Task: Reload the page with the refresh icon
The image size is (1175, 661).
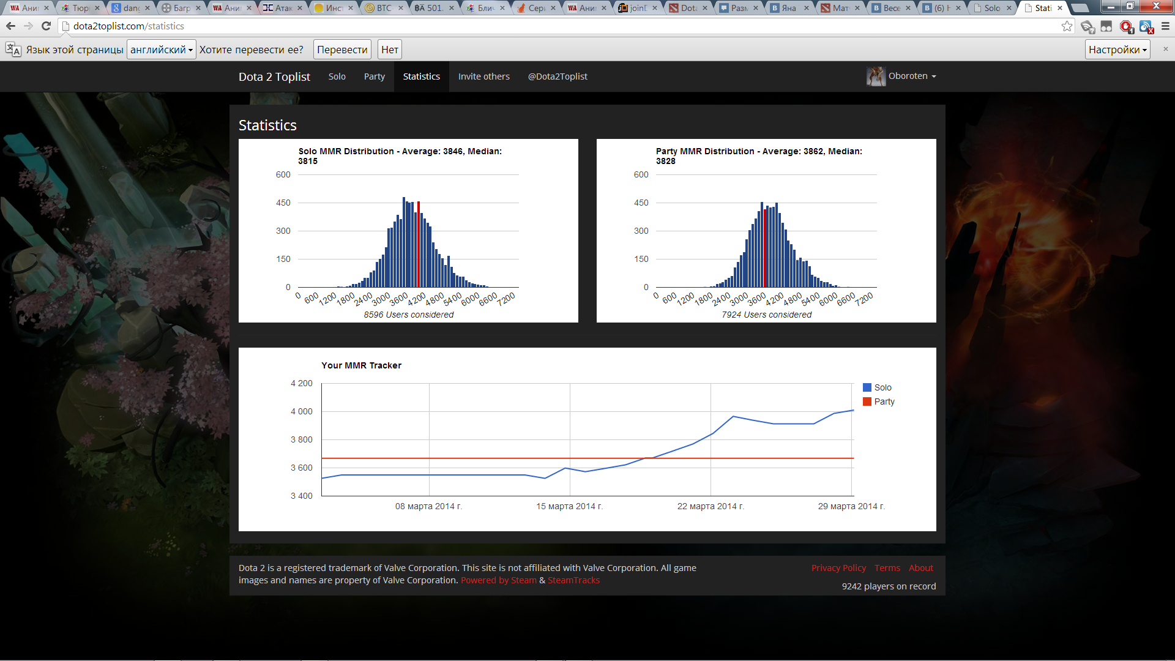Action: (46, 26)
